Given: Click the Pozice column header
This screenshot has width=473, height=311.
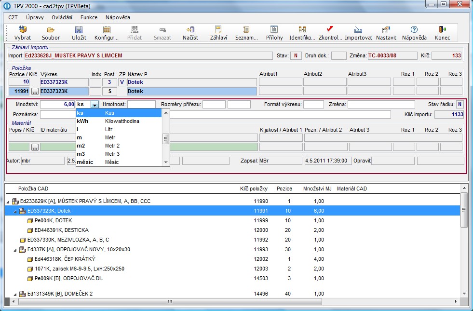Looking at the screenshot, I should (x=284, y=189).
